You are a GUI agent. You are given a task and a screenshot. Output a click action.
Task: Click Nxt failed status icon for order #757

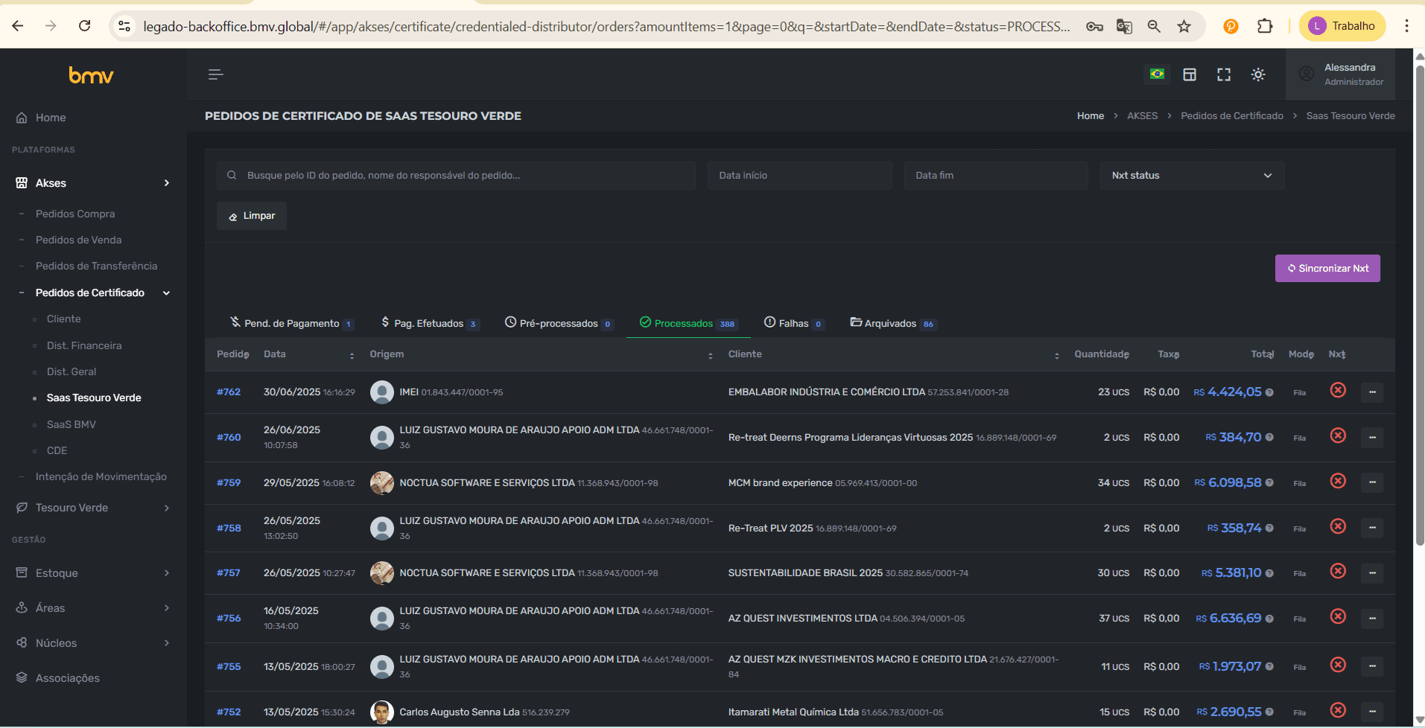(x=1338, y=571)
